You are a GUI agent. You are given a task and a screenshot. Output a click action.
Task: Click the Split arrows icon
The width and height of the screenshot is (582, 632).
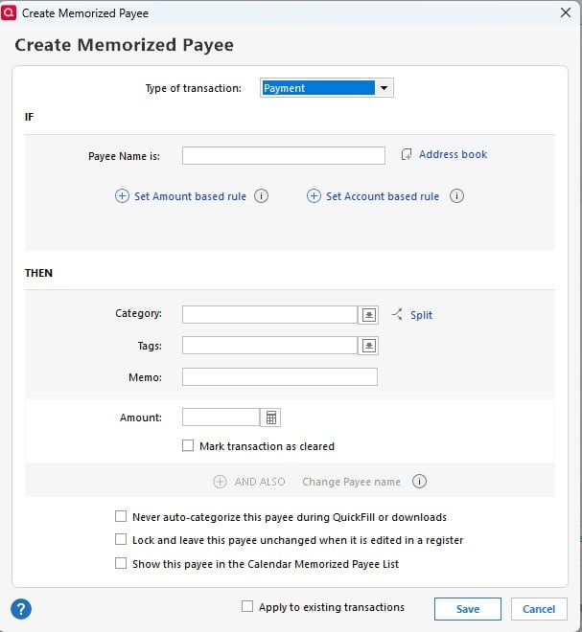(397, 314)
